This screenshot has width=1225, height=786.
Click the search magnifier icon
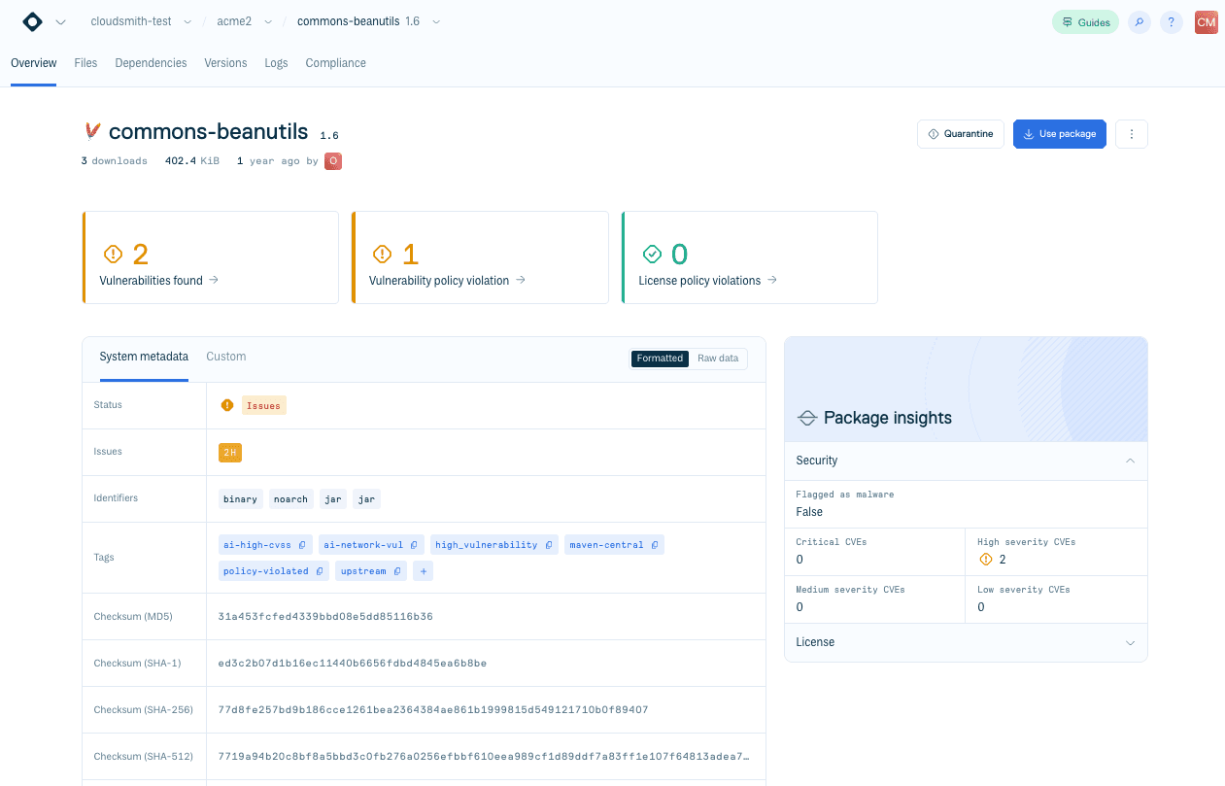coord(1140,22)
